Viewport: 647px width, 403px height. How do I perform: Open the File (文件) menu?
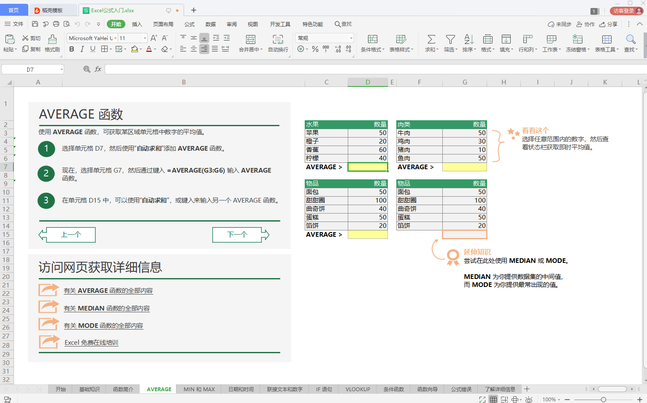[x=14, y=24]
